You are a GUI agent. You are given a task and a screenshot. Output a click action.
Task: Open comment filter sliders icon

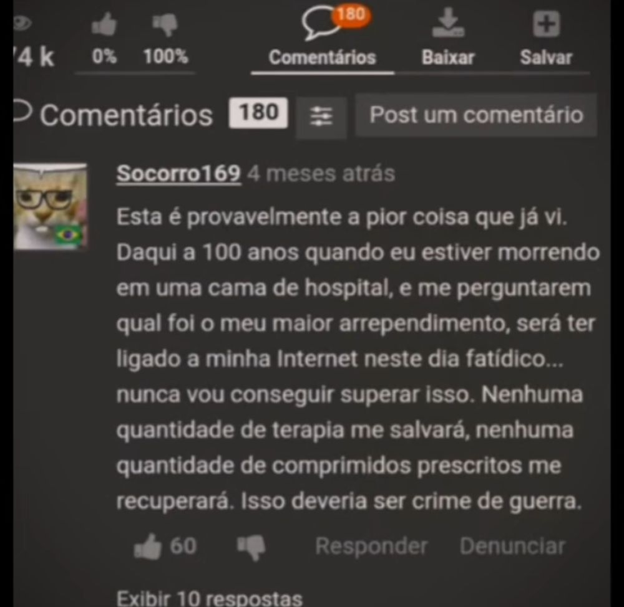pyautogui.click(x=321, y=117)
